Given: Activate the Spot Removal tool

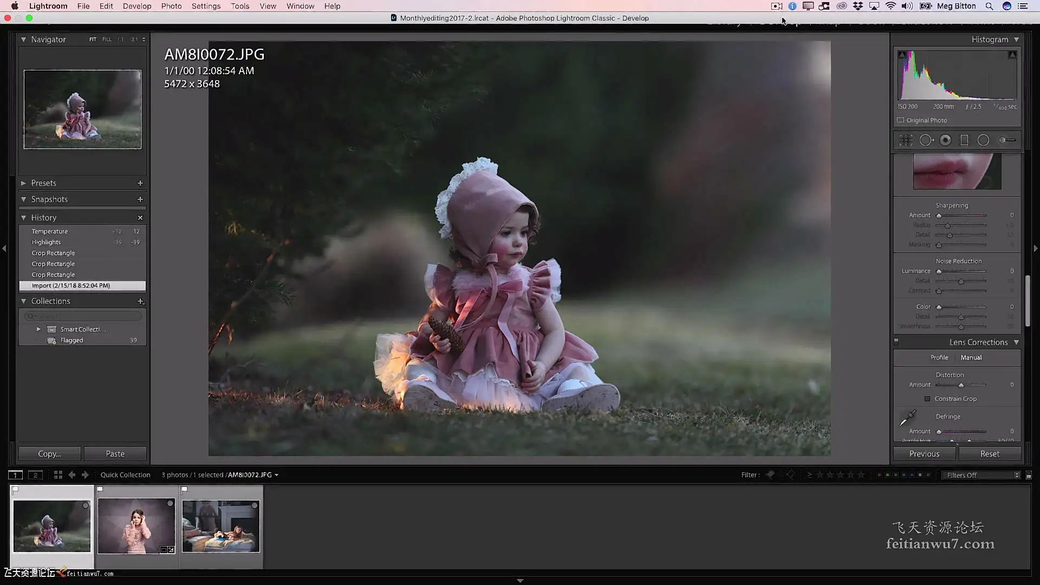Looking at the screenshot, I should click(926, 140).
